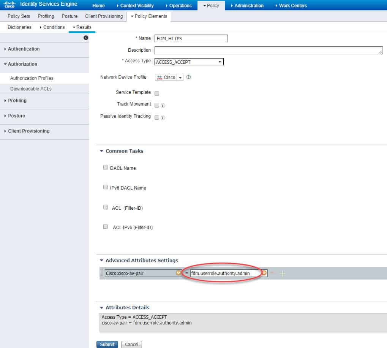Click the Name field containing FDM_HTTPS

pyautogui.click(x=191, y=38)
